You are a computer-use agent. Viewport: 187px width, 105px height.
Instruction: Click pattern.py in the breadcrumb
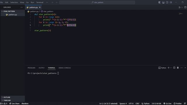(x=34, y=11)
